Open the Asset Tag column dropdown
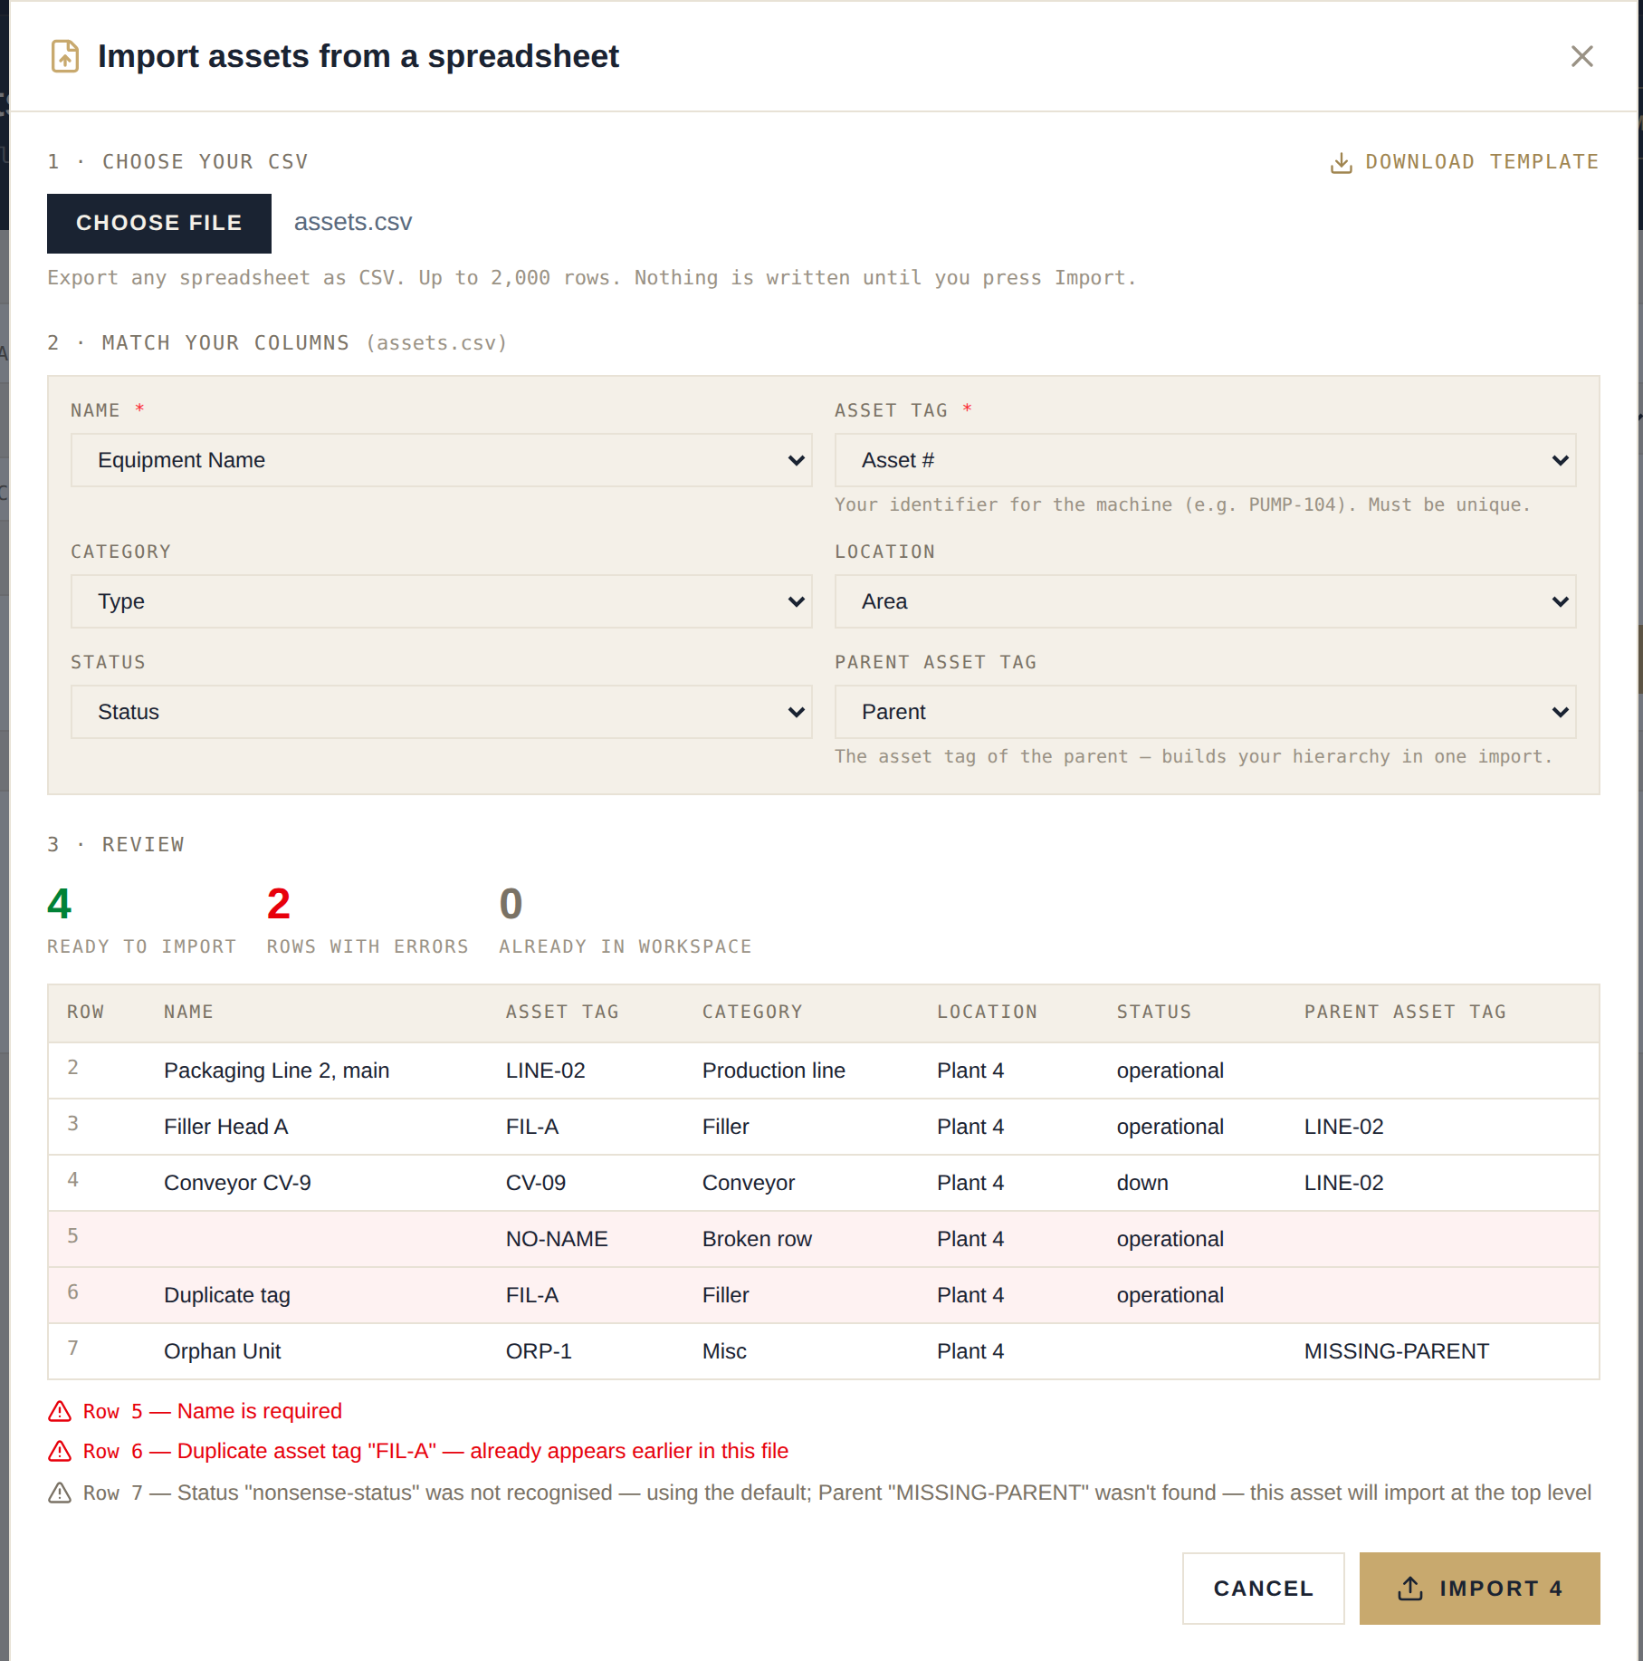 click(1205, 460)
